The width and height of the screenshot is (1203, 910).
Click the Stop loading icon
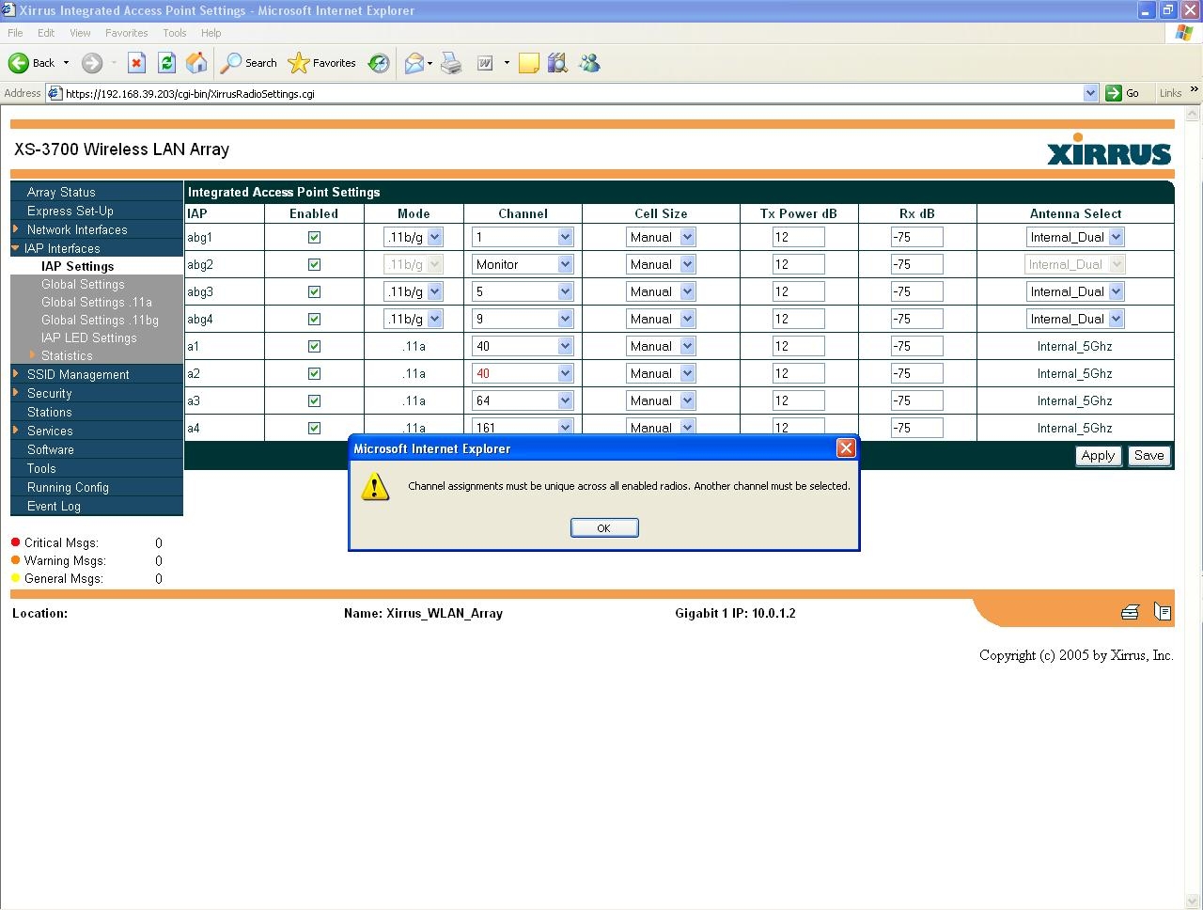tap(136, 63)
